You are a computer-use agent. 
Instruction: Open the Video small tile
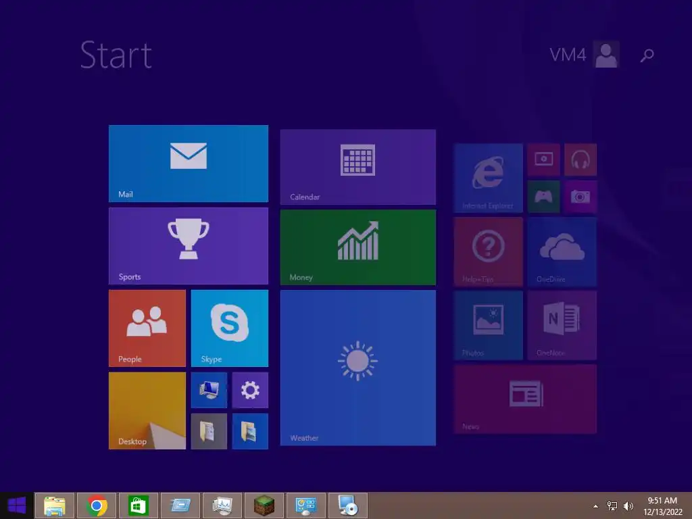coord(544,159)
